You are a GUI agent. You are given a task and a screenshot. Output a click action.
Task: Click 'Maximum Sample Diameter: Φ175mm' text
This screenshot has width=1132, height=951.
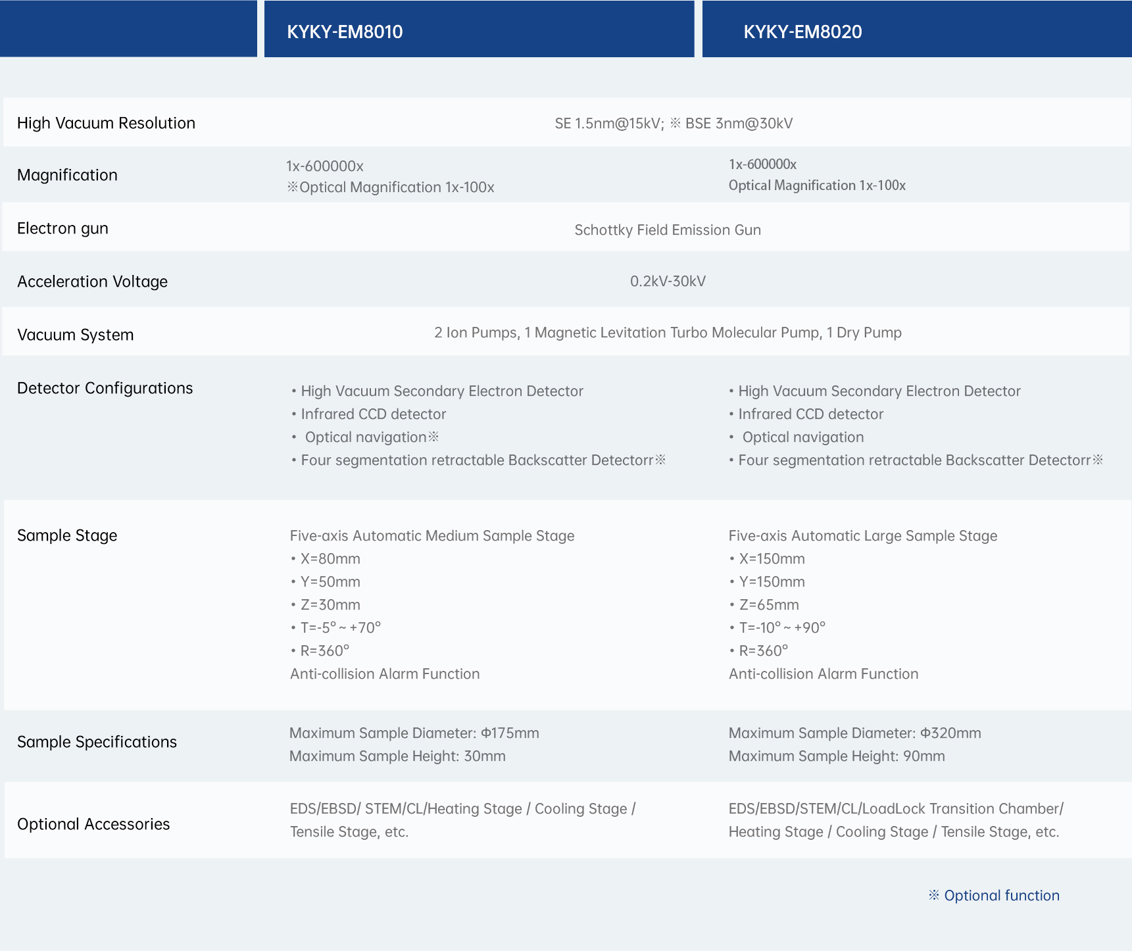pyautogui.click(x=414, y=733)
